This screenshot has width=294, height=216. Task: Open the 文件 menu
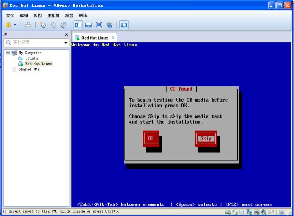coord(10,16)
